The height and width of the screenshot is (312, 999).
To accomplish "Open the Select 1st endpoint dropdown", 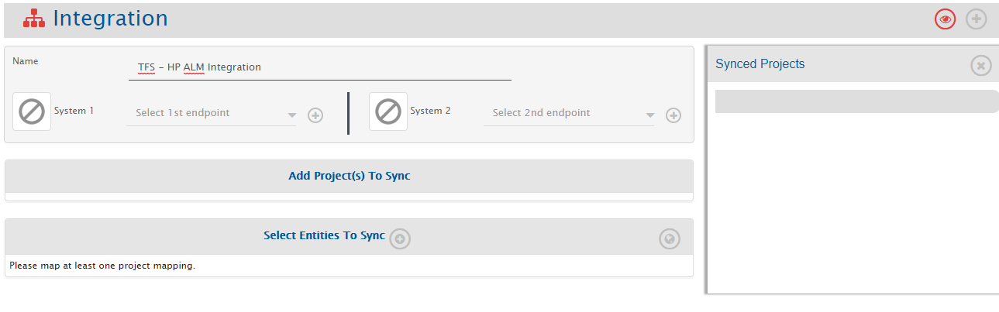I will 205,113.
